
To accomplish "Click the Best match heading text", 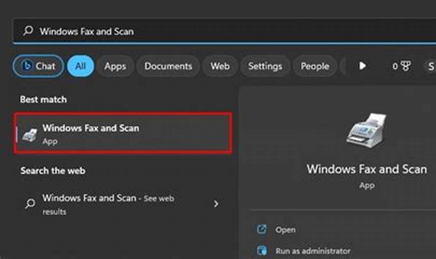I will [x=43, y=100].
